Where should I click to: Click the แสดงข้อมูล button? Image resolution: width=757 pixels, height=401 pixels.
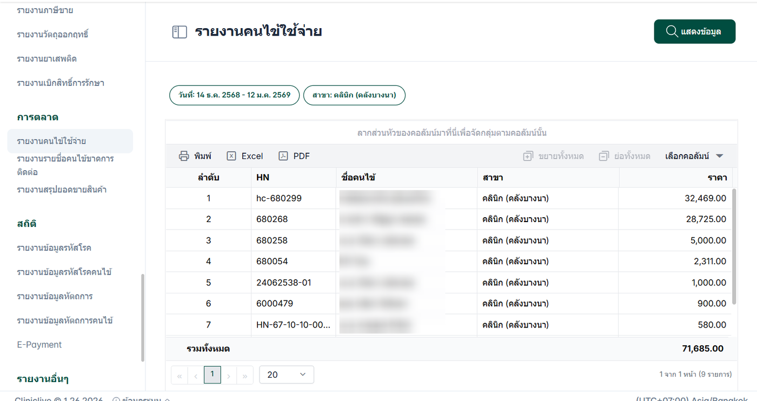pyautogui.click(x=695, y=31)
